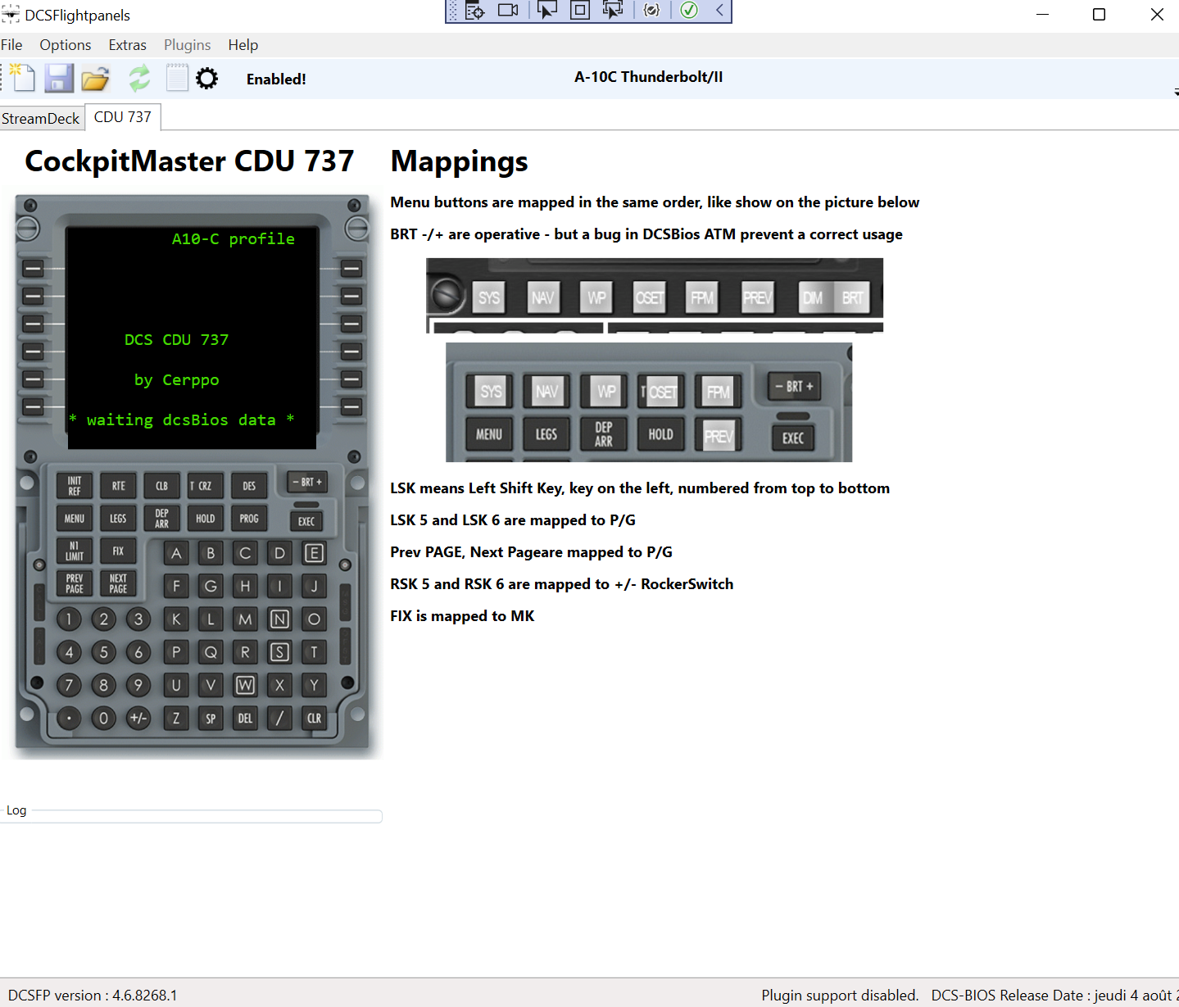Click the 'BRT -/+ are operative' text line
The width and height of the screenshot is (1179, 1007).
(646, 234)
